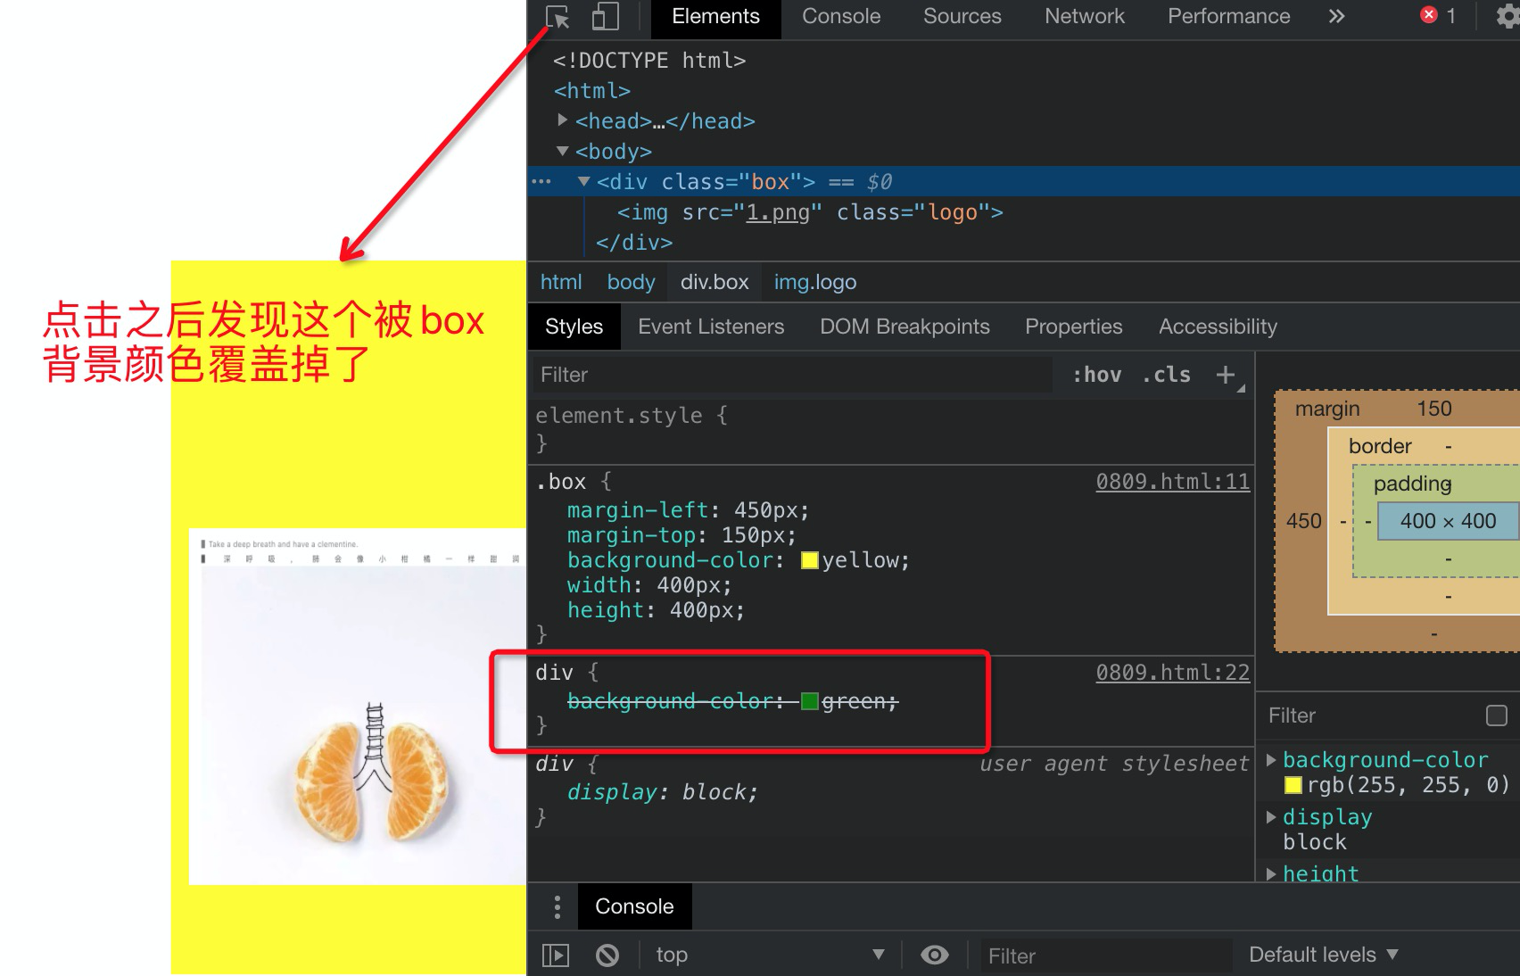Image resolution: width=1520 pixels, height=976 pixels.
Task: Open DevTools settings gear
Action: click(x=1508, y=16)
